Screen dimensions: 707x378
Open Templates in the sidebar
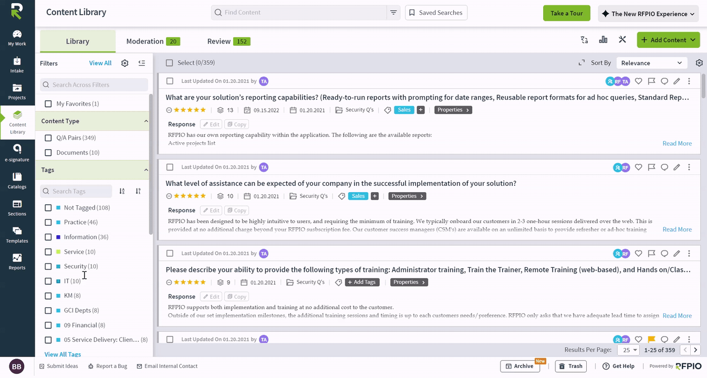(x=17, y=235)
